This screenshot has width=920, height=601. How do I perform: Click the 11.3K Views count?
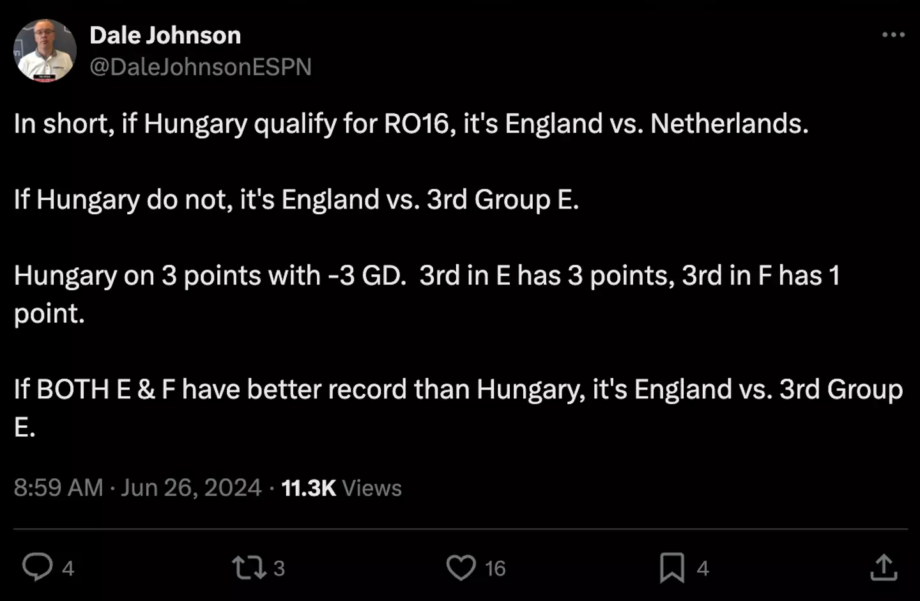coord(341,488)
